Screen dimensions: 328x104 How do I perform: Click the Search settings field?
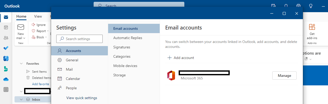[x=79, y=39]
